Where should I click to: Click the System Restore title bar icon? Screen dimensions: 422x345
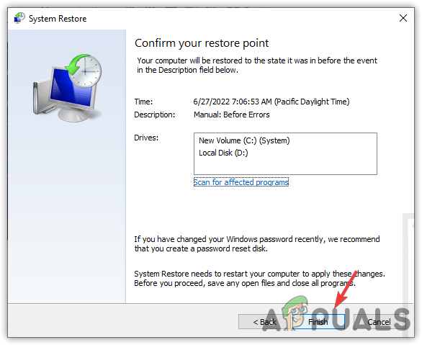click(19, 18)
